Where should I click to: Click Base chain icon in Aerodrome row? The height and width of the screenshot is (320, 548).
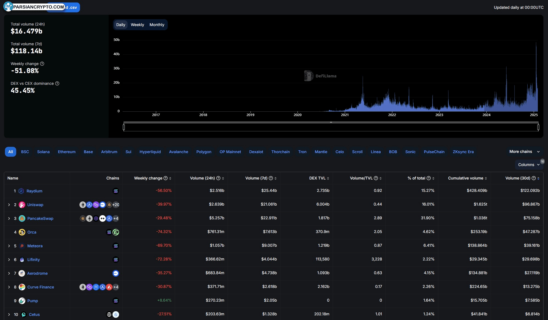pyautogui.click(x=116, y=273)
